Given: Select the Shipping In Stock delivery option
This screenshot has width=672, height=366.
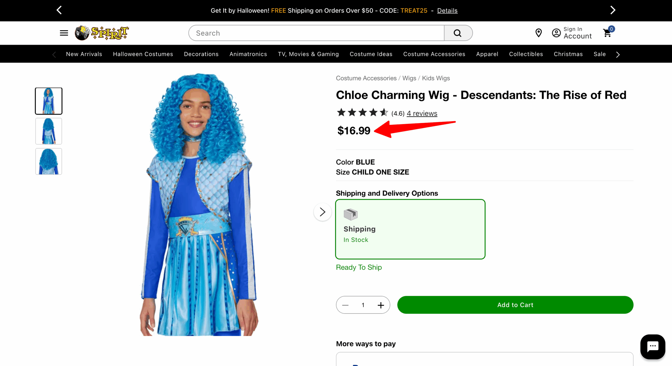Looking at the screenshot, I should [x=410, y=229].
